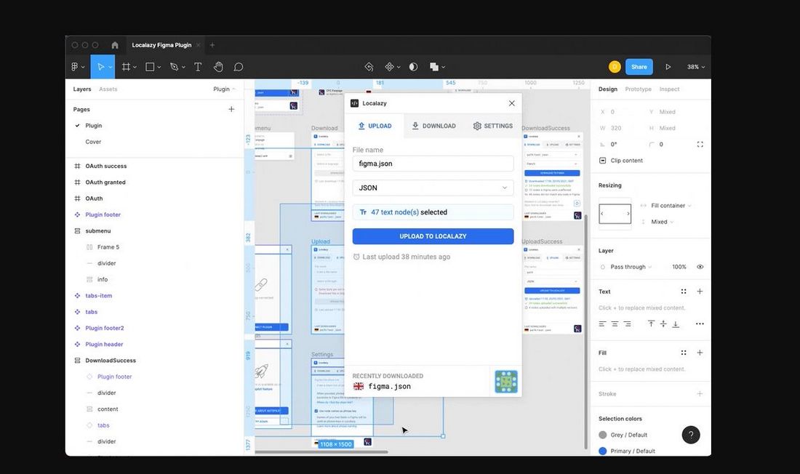Open the Plugin page selector dropdown
800x474 pixels.
pos(225,89)
